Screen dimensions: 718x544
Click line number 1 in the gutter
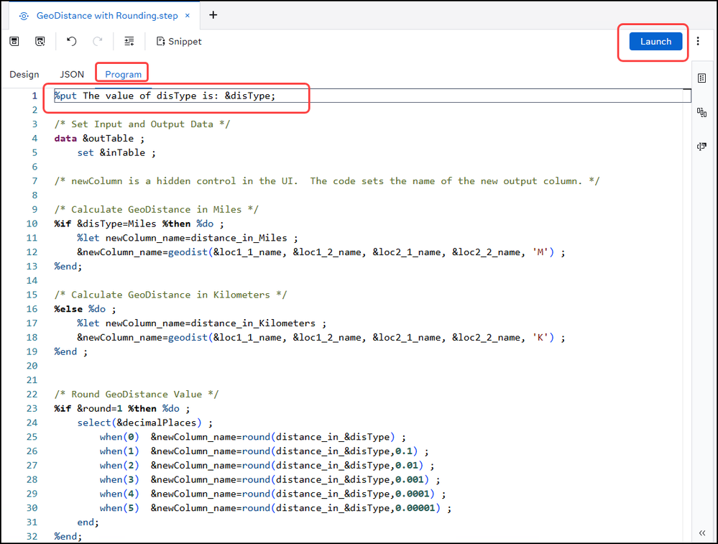click(34, 96)
